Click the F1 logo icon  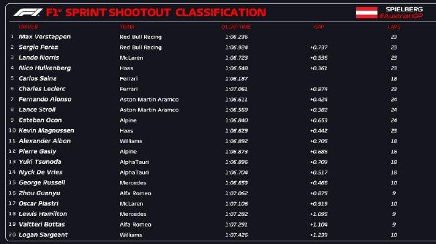[28, 12]
